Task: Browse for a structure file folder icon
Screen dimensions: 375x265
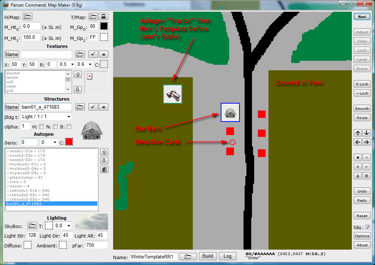Action: coord(80,107)
